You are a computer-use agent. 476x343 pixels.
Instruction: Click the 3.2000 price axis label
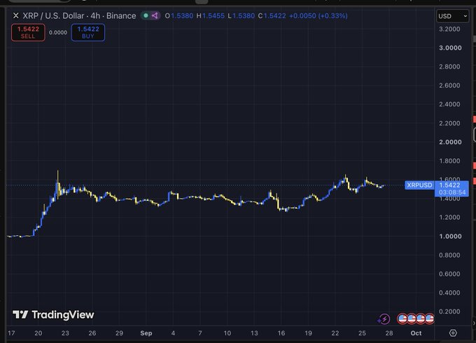[449, 29]
